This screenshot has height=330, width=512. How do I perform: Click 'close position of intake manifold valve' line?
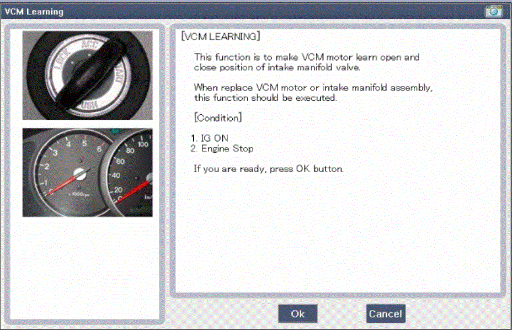click(277, 68)
